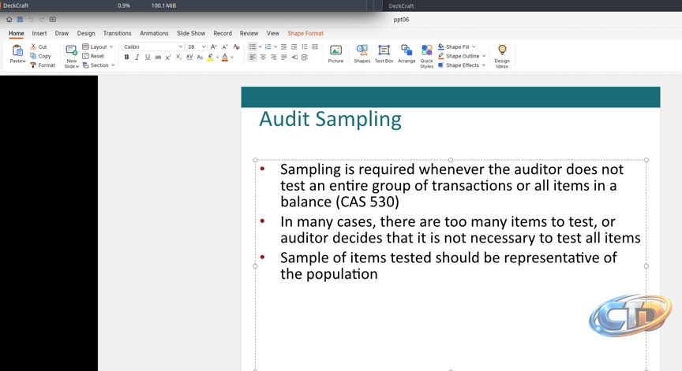Apply the red font color
The image size is (682, 371).
tap(225, 58)
